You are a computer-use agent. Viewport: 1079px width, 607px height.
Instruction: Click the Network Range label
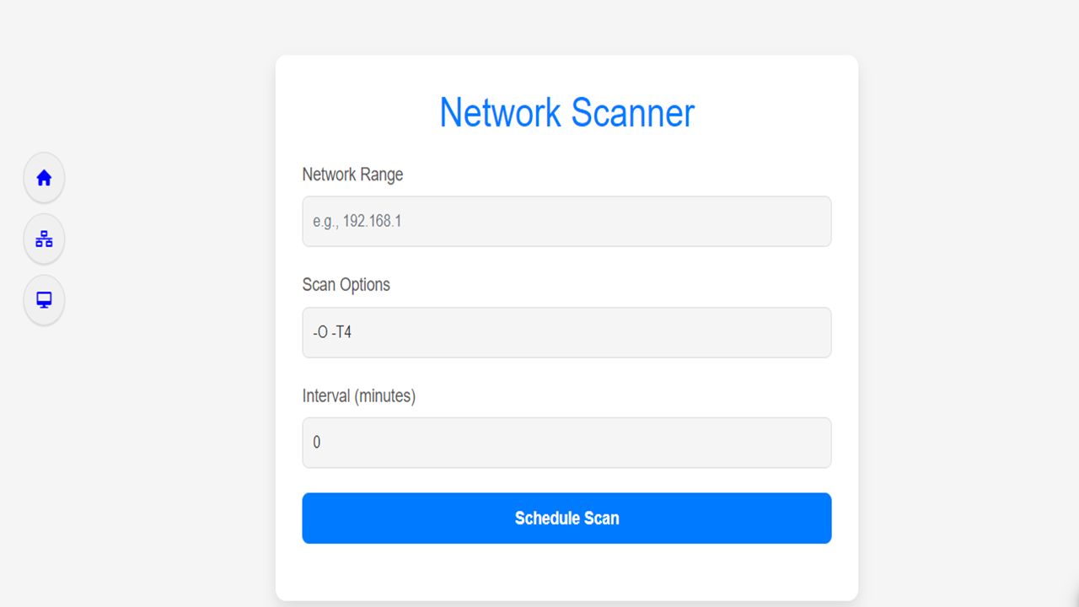(352, 175)
